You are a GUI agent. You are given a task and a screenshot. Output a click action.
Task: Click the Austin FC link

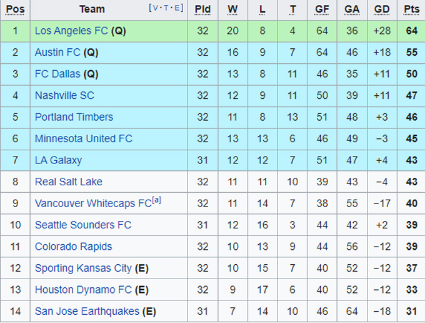57,53
